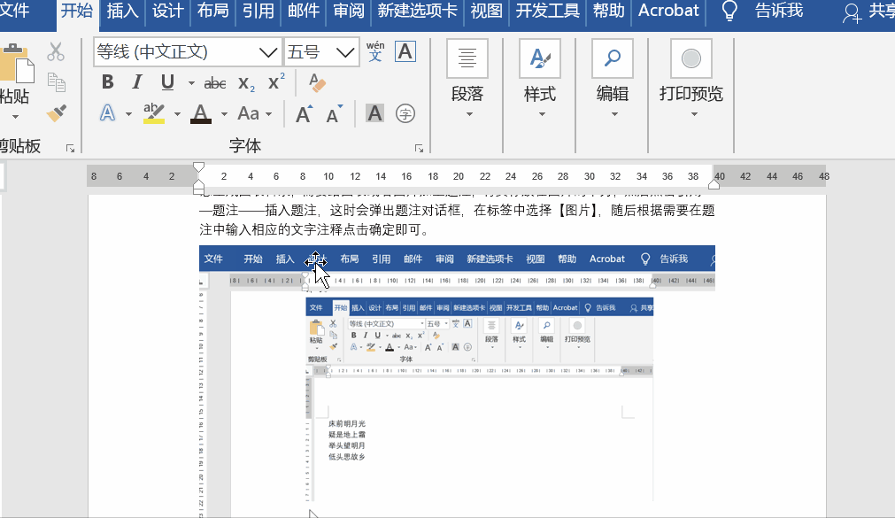Click the Copy icon in clipboard group

click(x=56, y=82)
